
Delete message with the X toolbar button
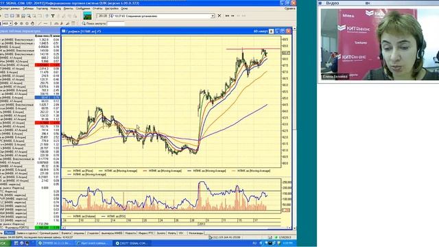(x=219, y=16)
